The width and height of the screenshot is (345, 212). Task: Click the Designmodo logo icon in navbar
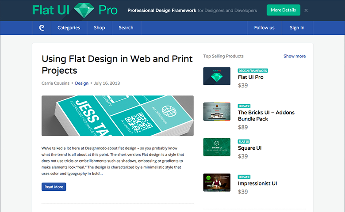click(42, 28)
